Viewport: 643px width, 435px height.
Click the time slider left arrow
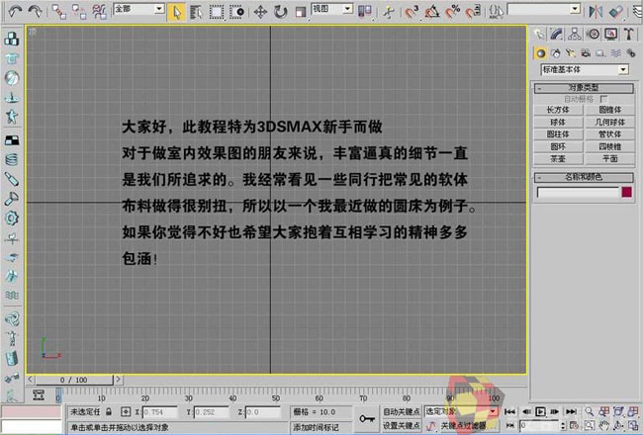point(31,380)
